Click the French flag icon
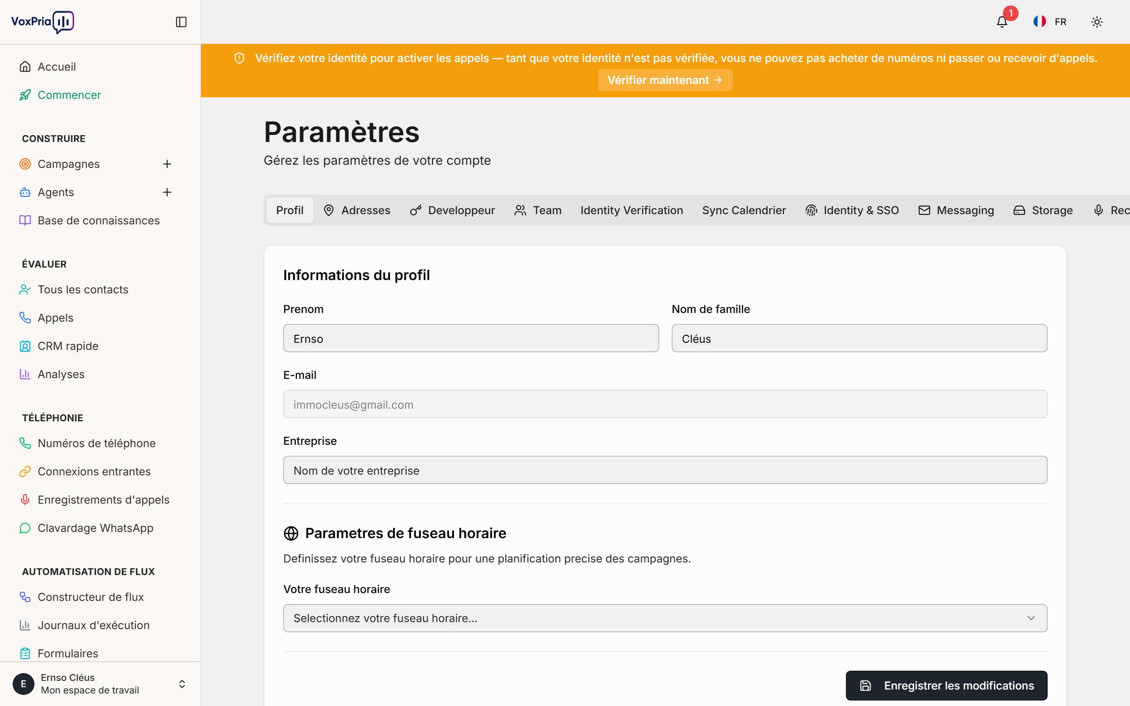 pos(1039,22)
